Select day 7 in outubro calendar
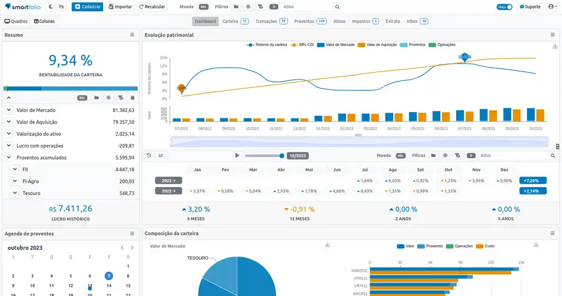 tap(109, 276)
